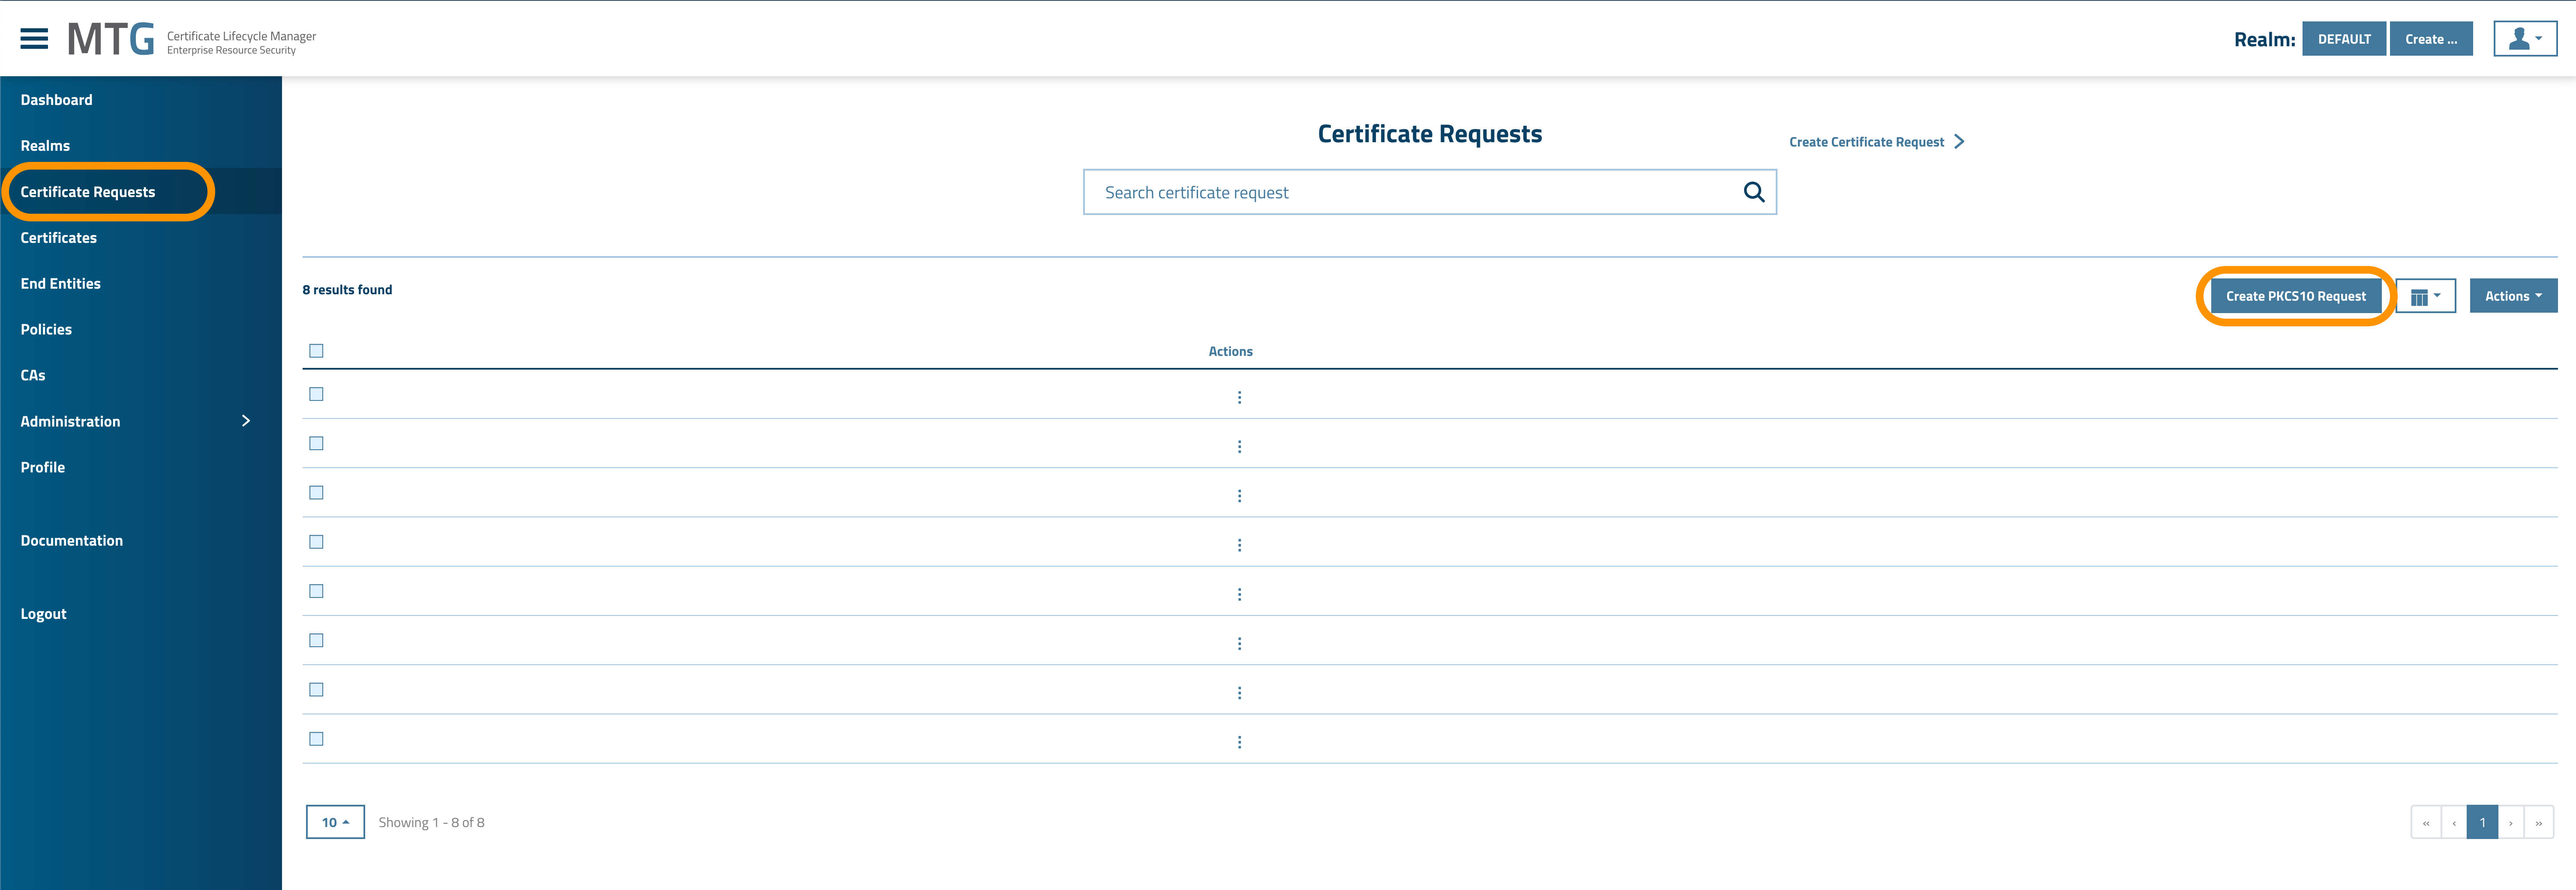Click the '8 results found' text
Screen dimensions: 2576x890
(347, 290)
